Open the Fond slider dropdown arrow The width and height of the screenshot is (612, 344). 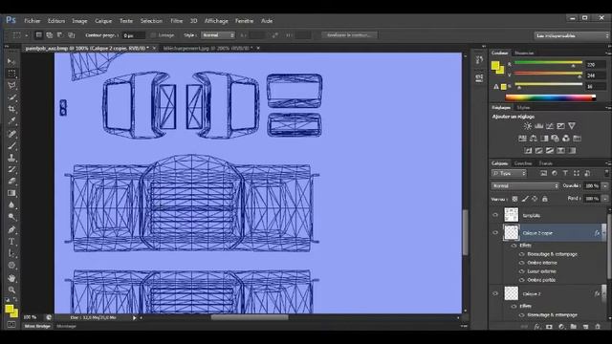(605, 199)
